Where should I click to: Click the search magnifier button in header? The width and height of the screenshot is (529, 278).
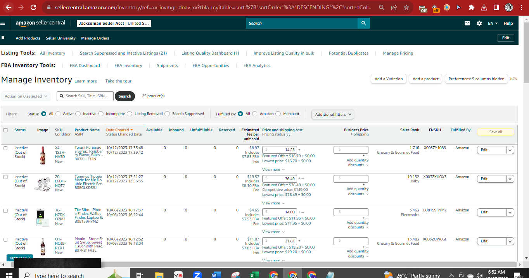click(363, 23)
